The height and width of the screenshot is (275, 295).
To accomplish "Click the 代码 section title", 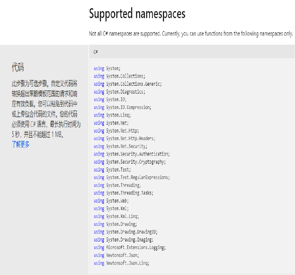I will pyautogui.click(x=18, y=67).
